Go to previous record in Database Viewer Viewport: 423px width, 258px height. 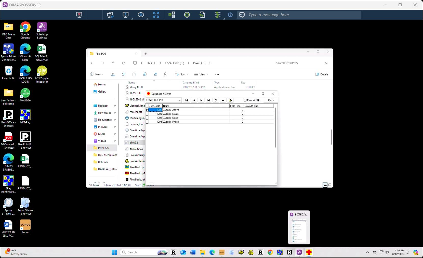[194, 100]
